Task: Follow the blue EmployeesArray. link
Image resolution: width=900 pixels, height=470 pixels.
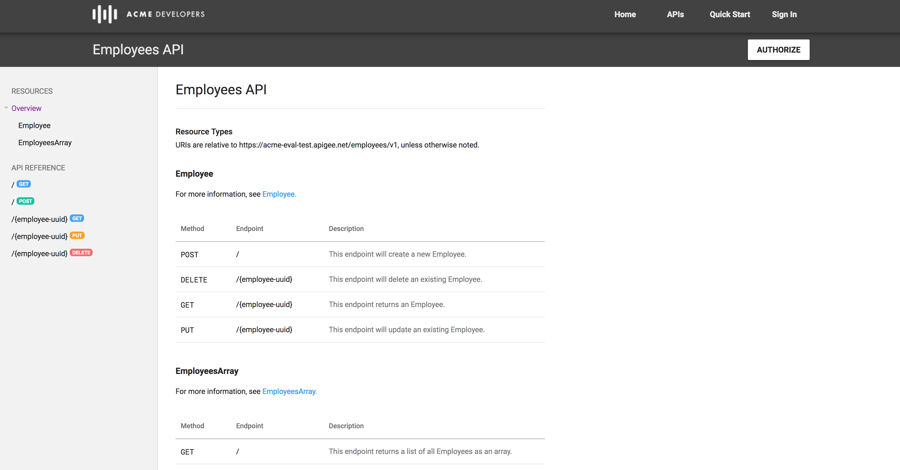Action: coord(289,391)
